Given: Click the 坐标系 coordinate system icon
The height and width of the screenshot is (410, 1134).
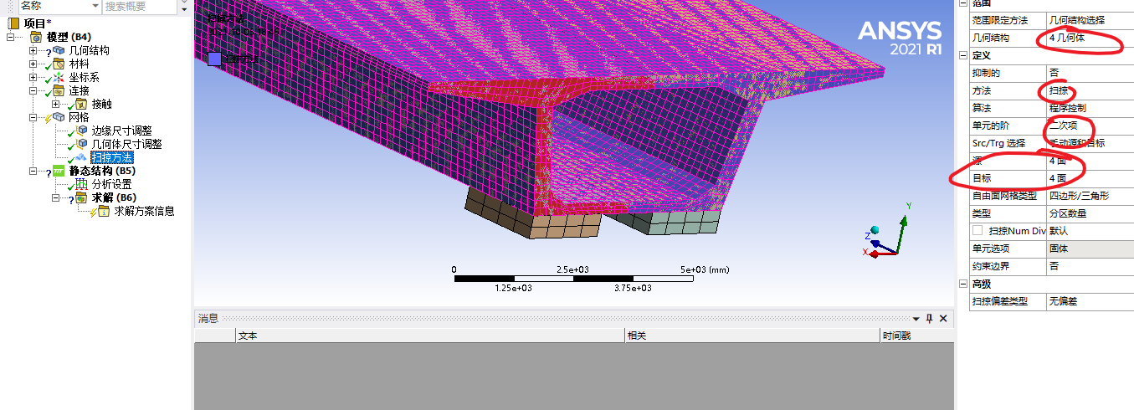Looking at the screenshot, I should (58, 77).
